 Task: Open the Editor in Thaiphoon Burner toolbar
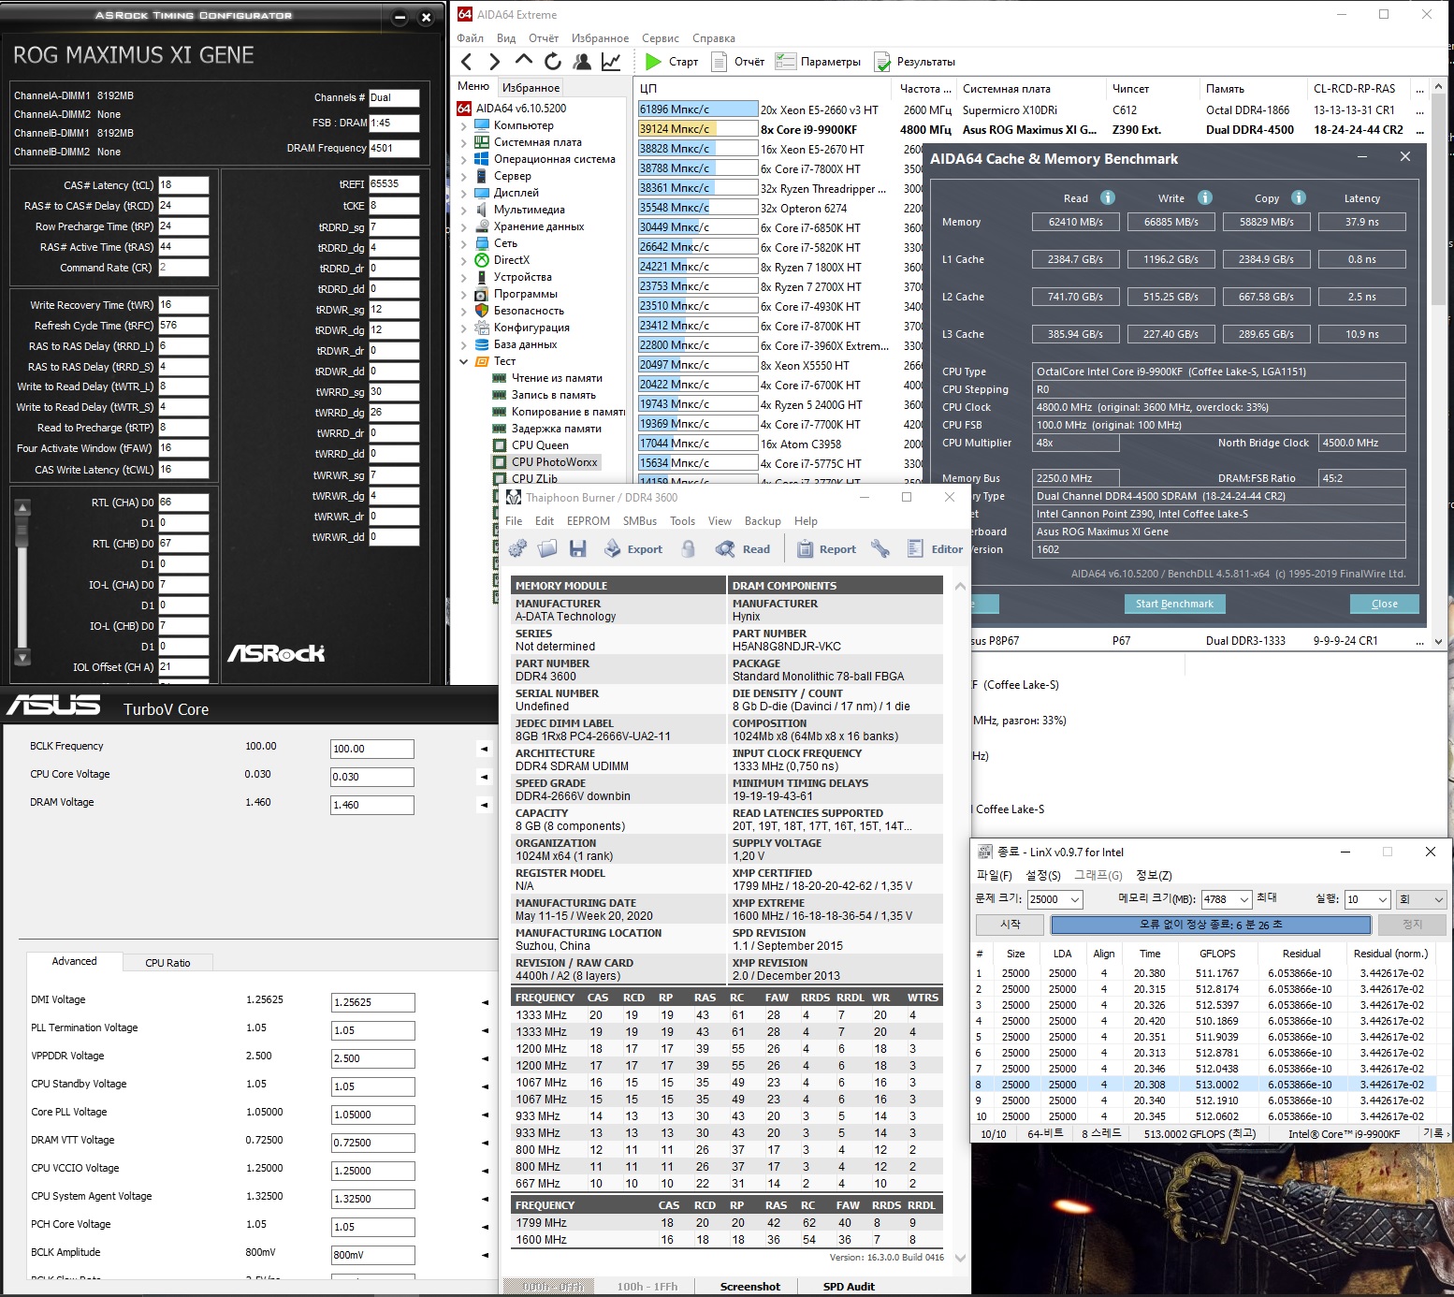pyautogui.click(x=935, y=549)
